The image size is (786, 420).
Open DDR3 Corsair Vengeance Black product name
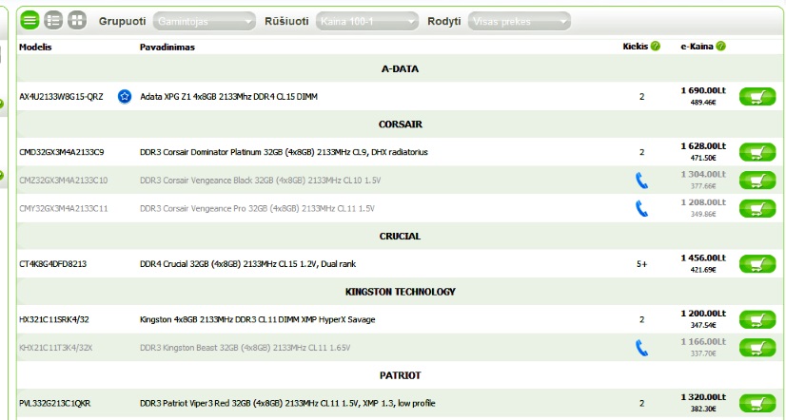260,181
